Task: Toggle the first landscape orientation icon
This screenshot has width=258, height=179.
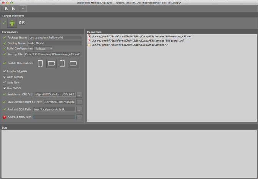Action: 52,63
